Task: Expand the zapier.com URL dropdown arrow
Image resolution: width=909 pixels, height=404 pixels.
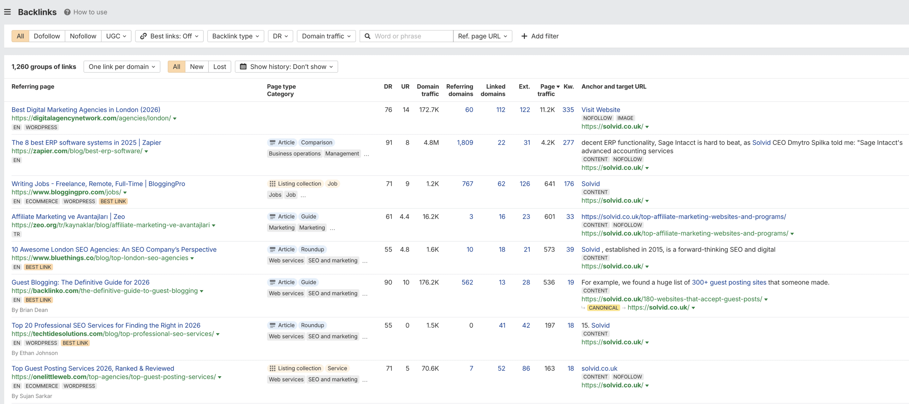Action: (146, 151)
